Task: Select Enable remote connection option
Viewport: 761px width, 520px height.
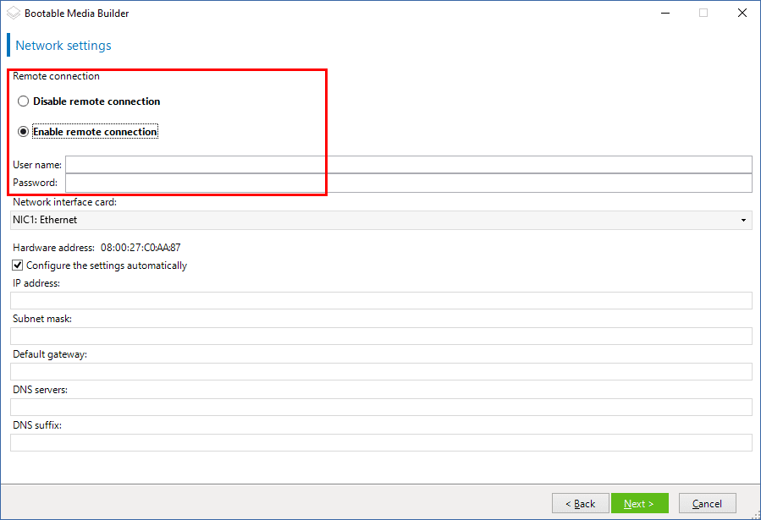Action: (24, 132)
